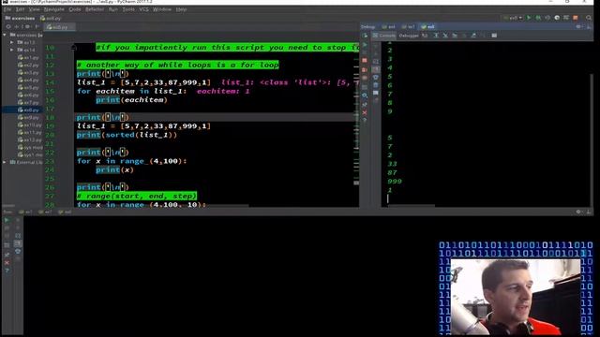Open ex6.py in project tree

[28, 95]
